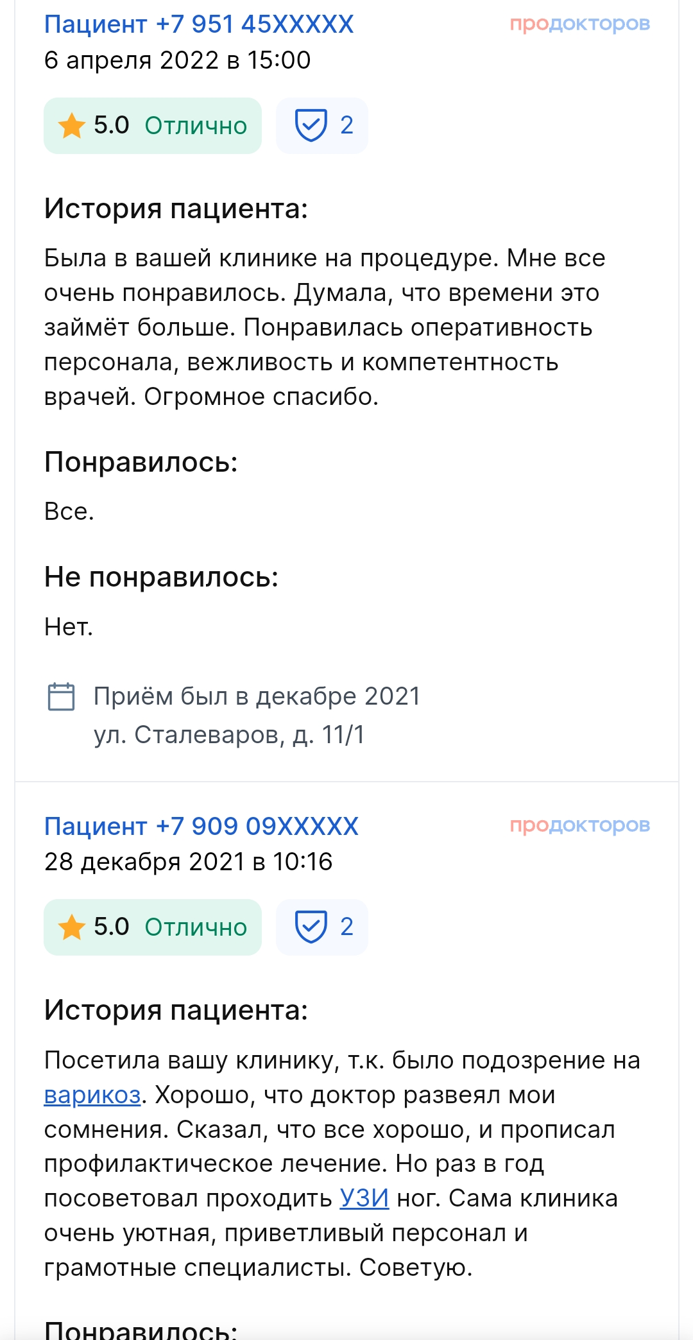Image resolution: width=693 pixels, height=1340 pixels.
Task: Click the date 6 апреля 2022 в 15:00
Action: [177, 60]
